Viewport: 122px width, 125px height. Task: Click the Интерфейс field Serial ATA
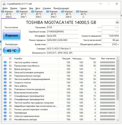(63, 36)
